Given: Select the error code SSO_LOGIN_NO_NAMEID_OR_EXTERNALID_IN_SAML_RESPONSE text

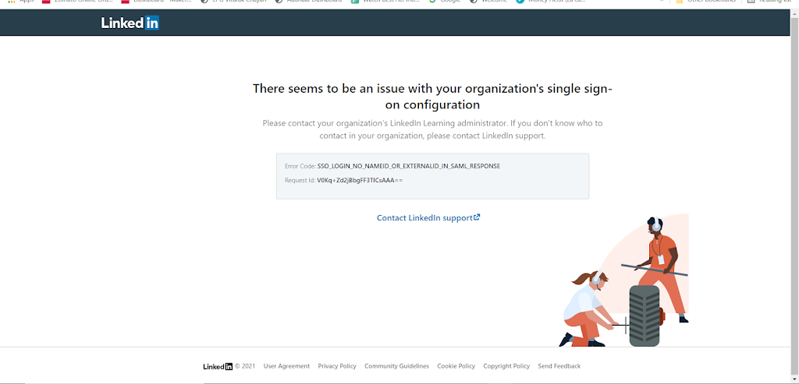Looking at the screenshot, I should (409, 167).
